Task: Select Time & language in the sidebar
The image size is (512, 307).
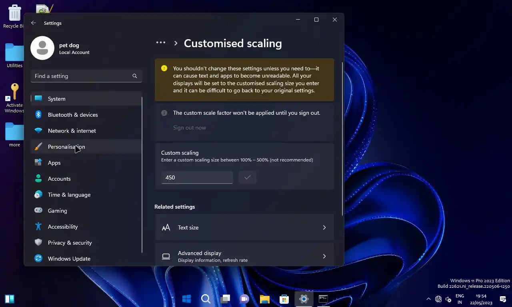Action: [x=86, y=195]
